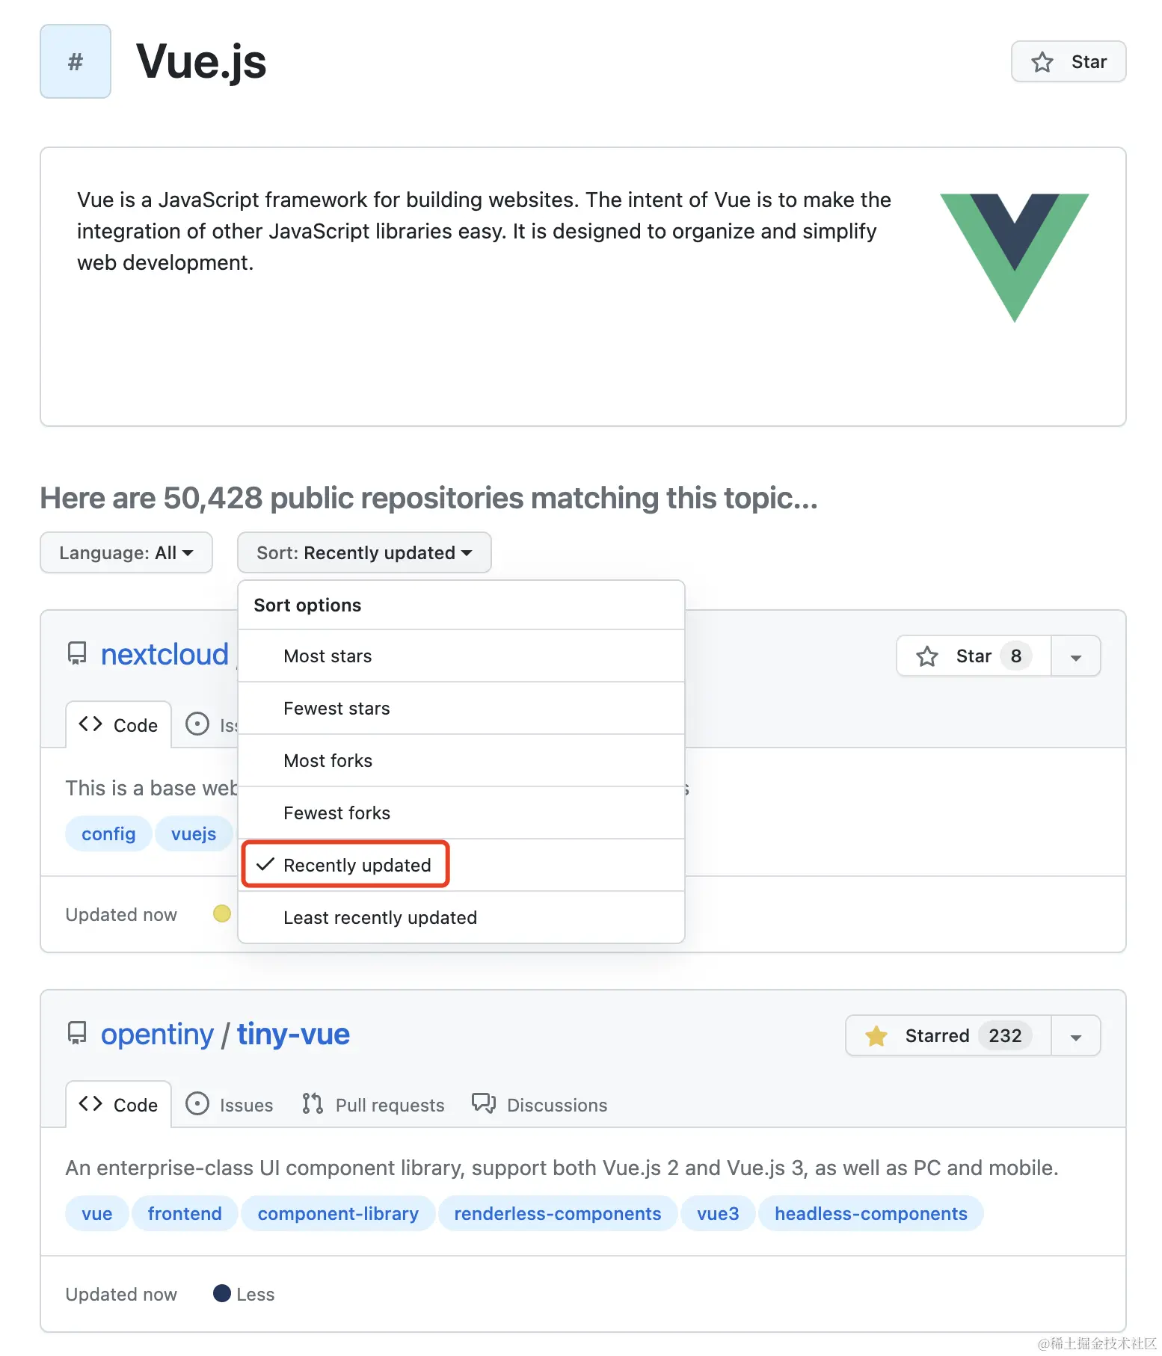Image resolution: width=1162 pixels, height=1356 pixels.
Task: Open the Language: All filter dropdown
Action: [x=126, y=552]
